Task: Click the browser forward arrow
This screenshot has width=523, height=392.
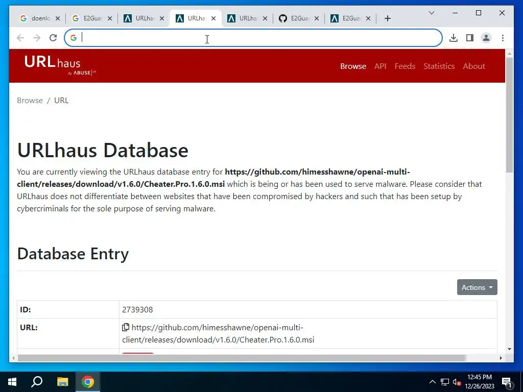Action: tap(37, 38)
